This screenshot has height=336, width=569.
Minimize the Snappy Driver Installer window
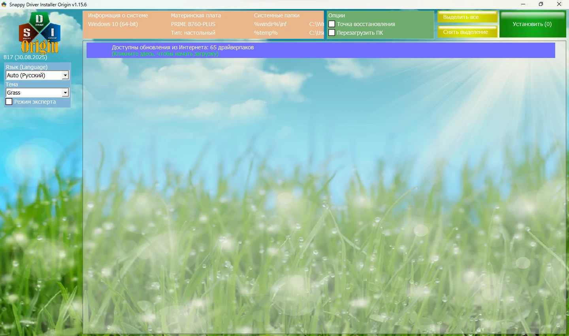click(523, 4)
